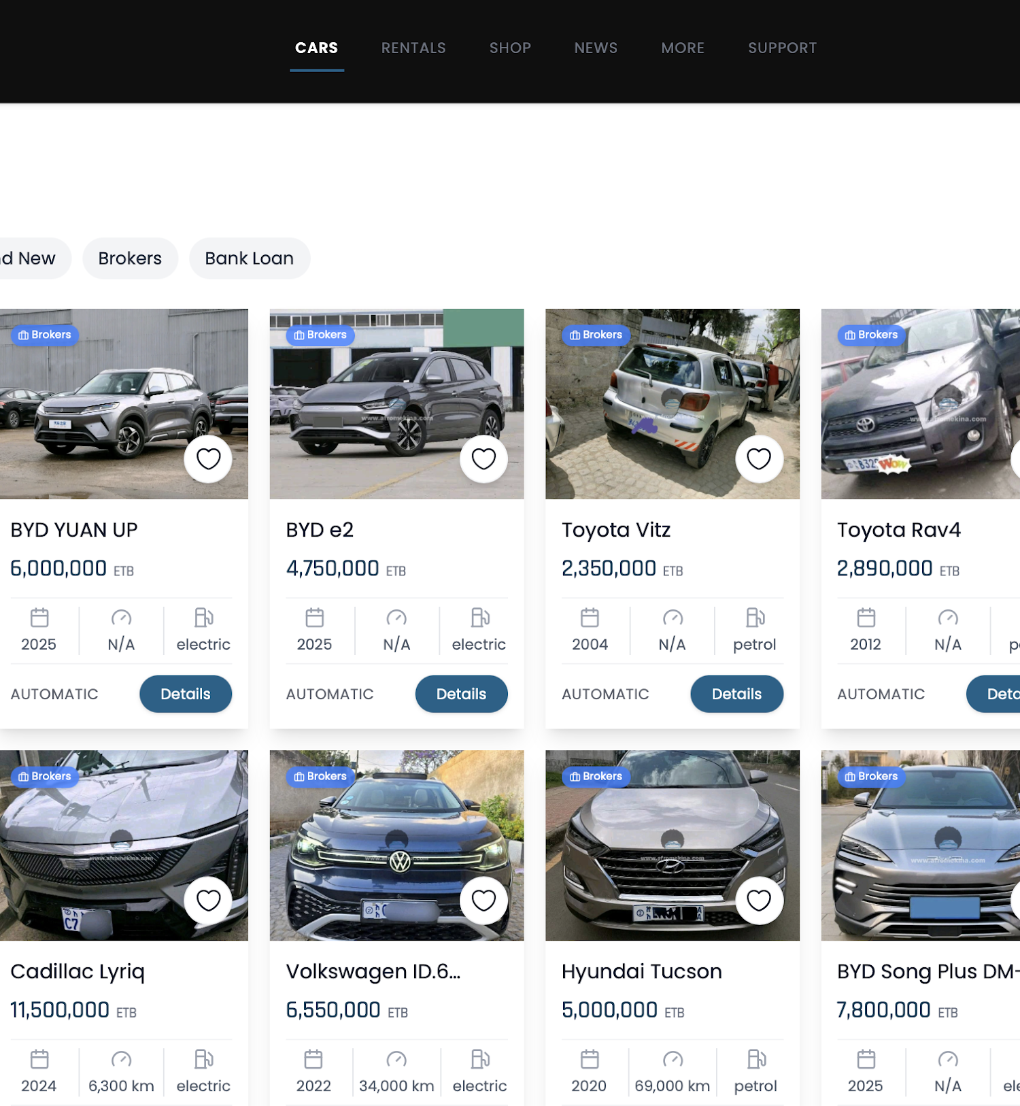
Task: Open the SHOP navigation item
Action: (510, 48)
